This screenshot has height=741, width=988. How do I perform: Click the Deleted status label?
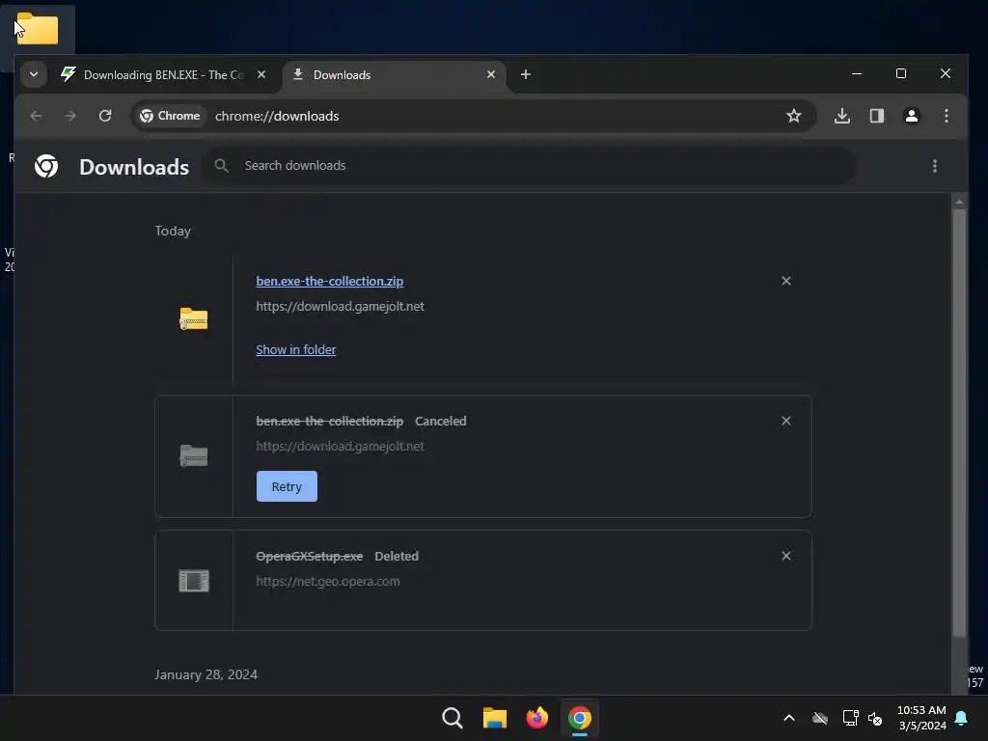click(x=397, y=557)
